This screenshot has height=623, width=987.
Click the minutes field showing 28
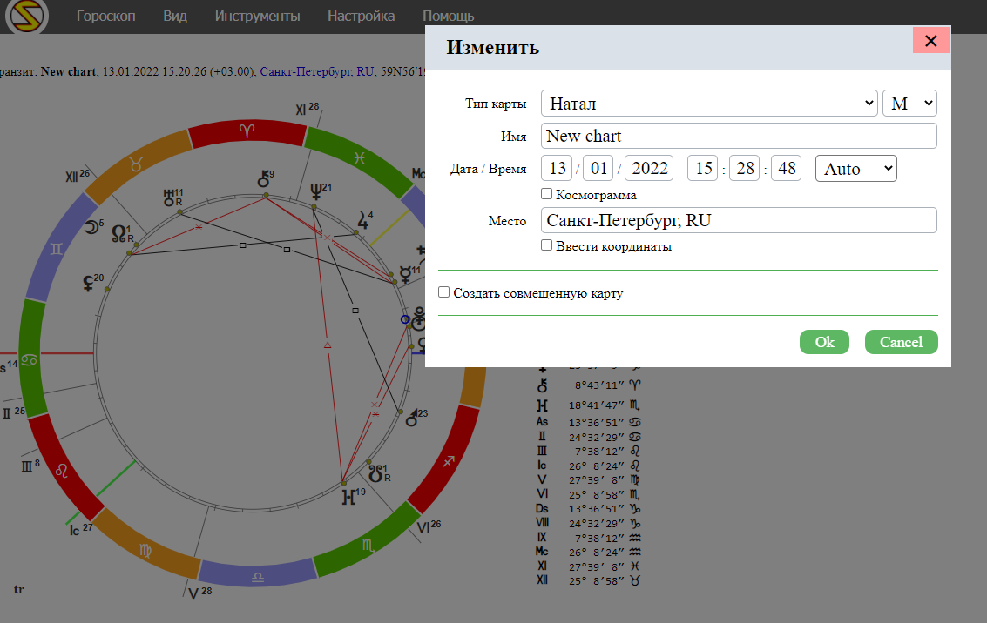coord(745,168)
